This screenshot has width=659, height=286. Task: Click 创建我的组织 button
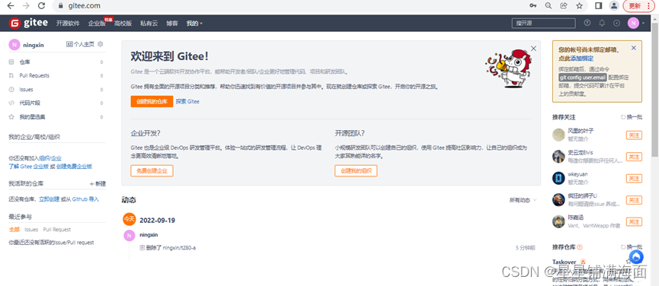(356, 170)
